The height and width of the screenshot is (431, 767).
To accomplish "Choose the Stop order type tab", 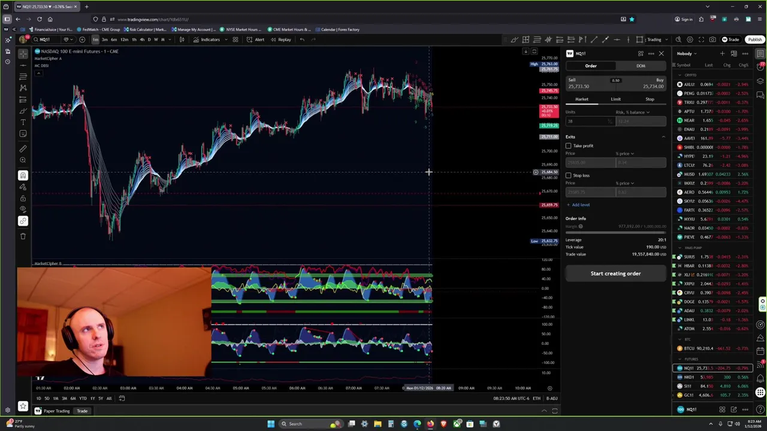I will pyautogui.click(x=650, y=99).
